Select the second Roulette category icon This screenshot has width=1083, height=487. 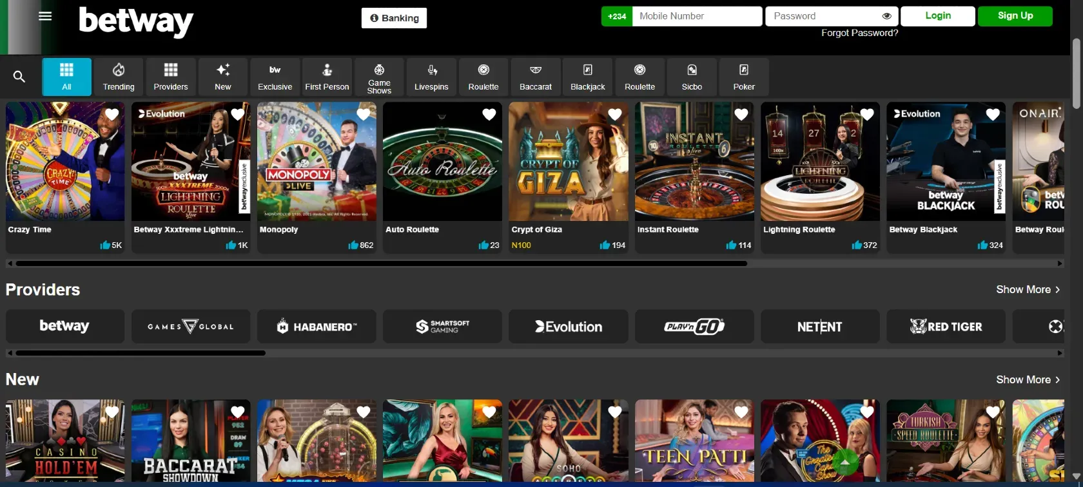pos(640,77)
